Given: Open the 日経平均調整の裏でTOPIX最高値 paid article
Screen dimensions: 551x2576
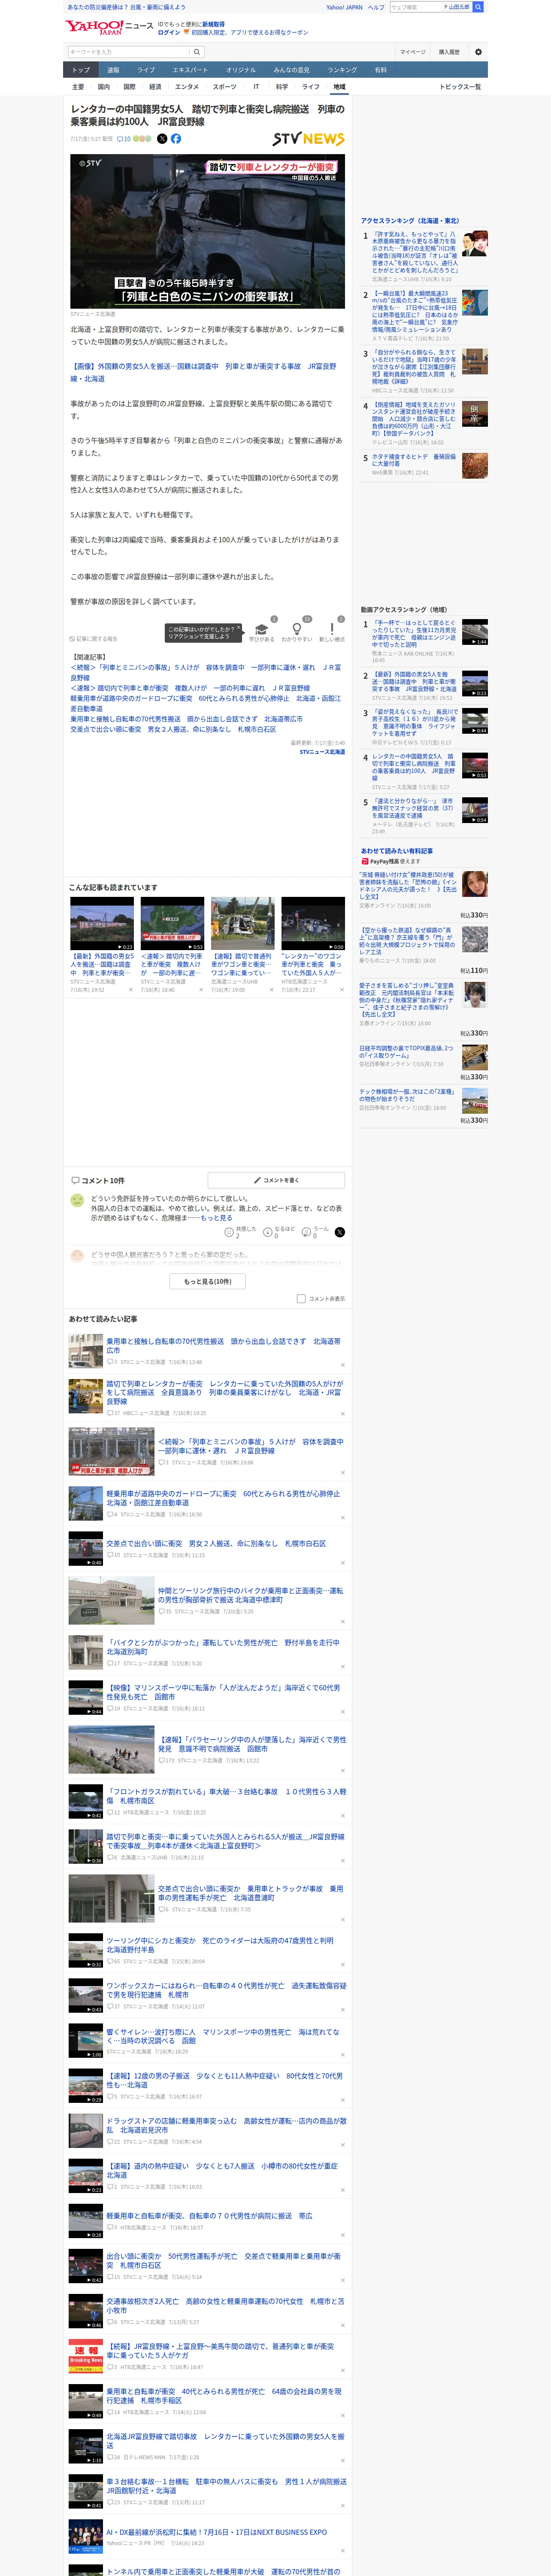Looking at the screenshot, I should 406,1052.
